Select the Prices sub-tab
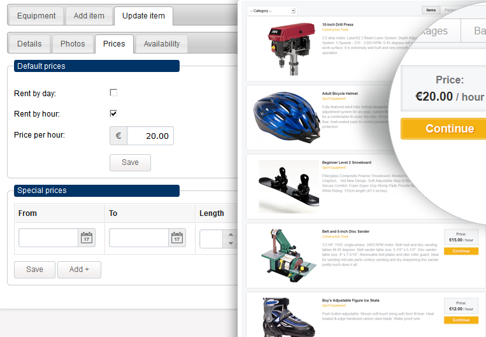 click(114, 44)
